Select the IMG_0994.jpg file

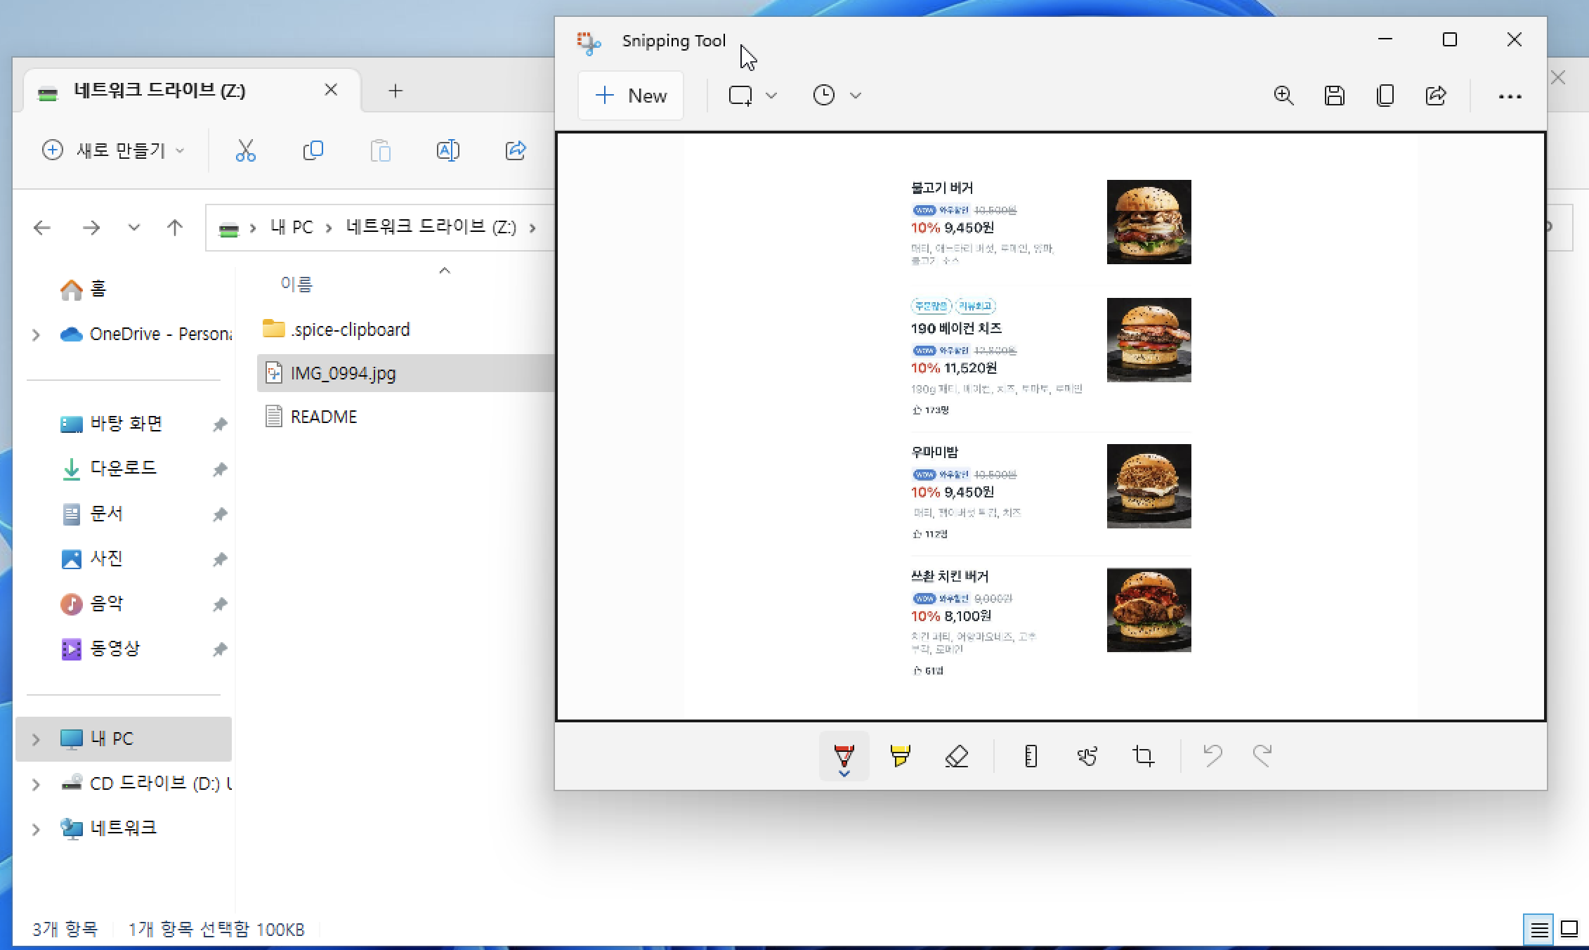[343, 373]
